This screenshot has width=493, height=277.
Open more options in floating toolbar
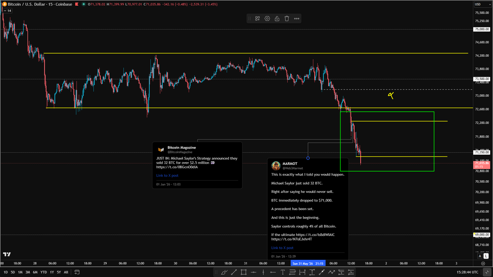(297, 18)
